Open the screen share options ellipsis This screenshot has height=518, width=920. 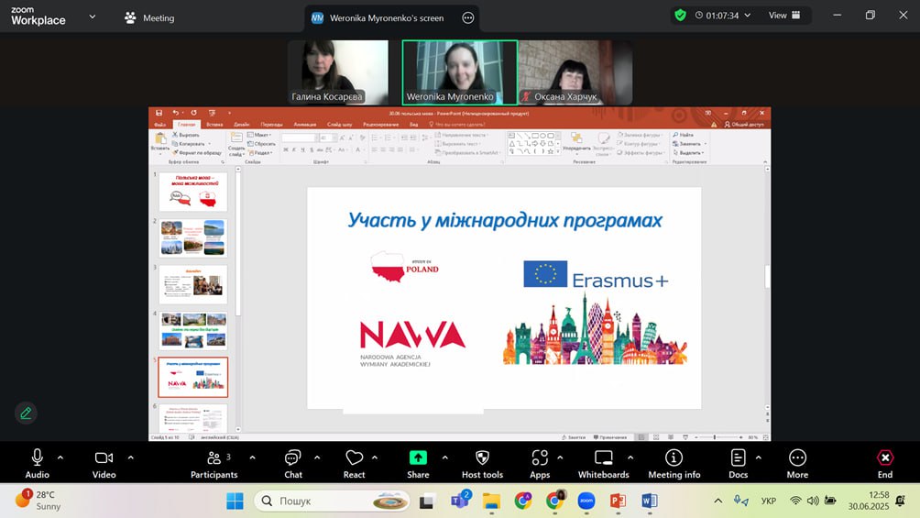467,18
